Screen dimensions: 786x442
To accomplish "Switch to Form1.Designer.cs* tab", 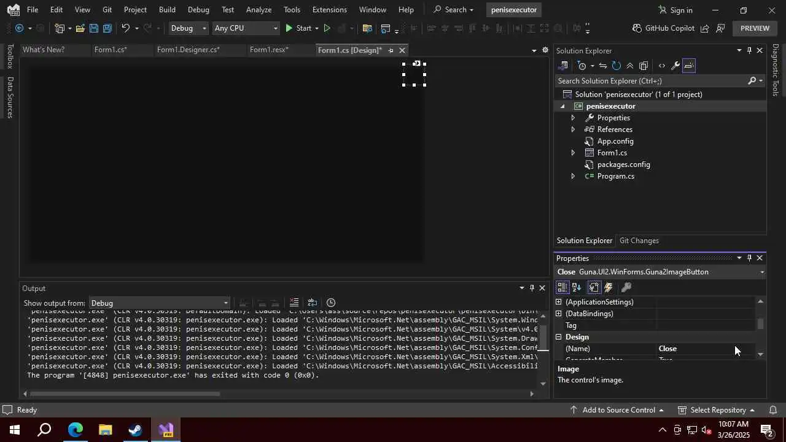I will click(188, 50).
